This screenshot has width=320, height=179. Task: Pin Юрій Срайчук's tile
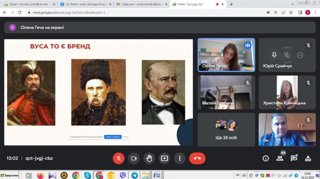coord(274,55)
